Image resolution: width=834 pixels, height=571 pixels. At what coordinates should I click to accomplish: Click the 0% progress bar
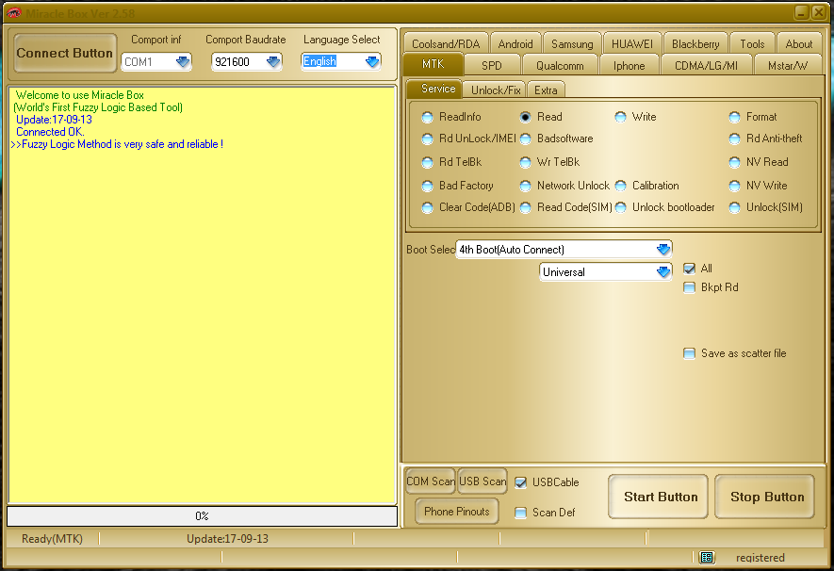[202, 516]
